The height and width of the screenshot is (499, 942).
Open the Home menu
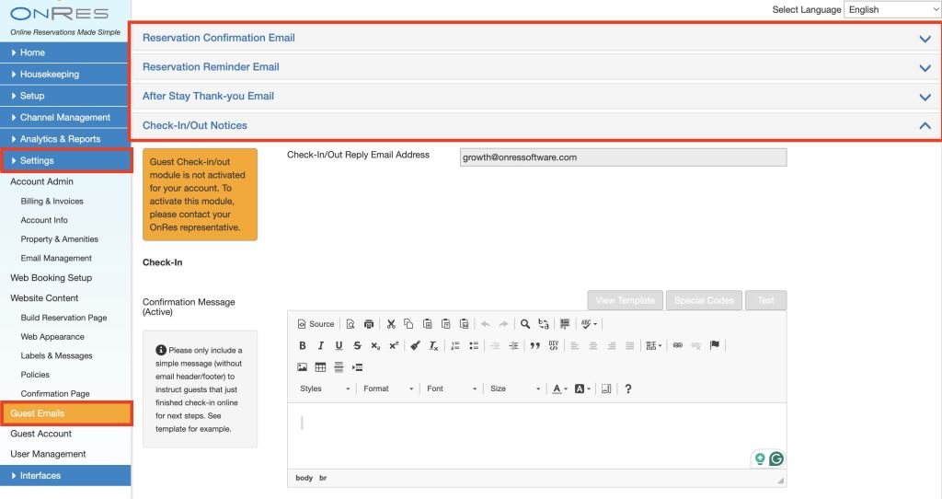[x=65, y=52]
